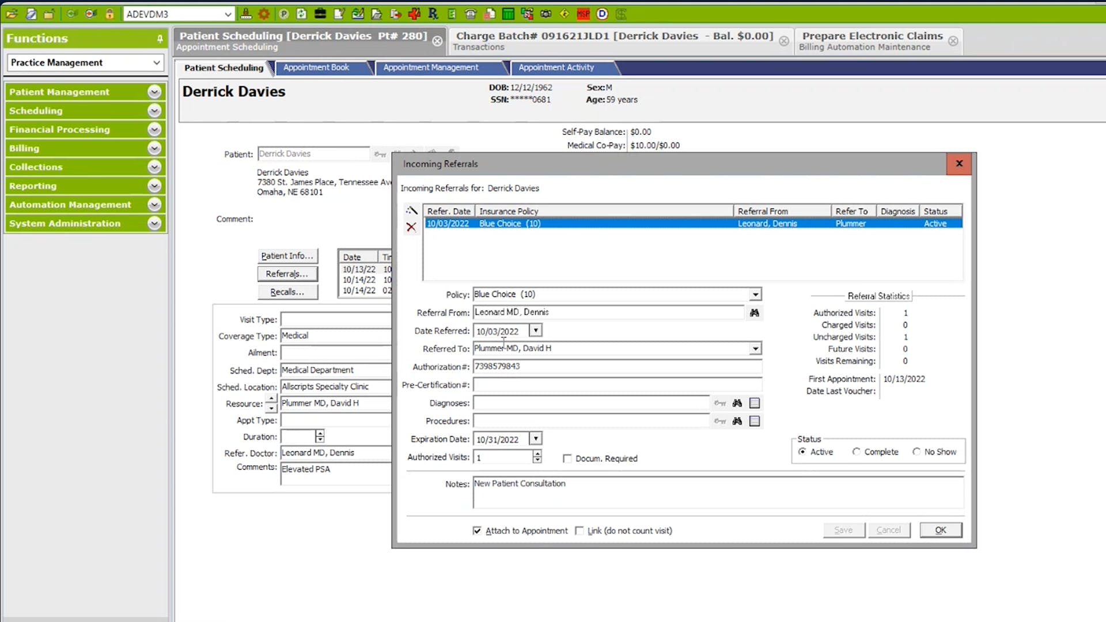Click into the Pre-Certification# input field

616,385
